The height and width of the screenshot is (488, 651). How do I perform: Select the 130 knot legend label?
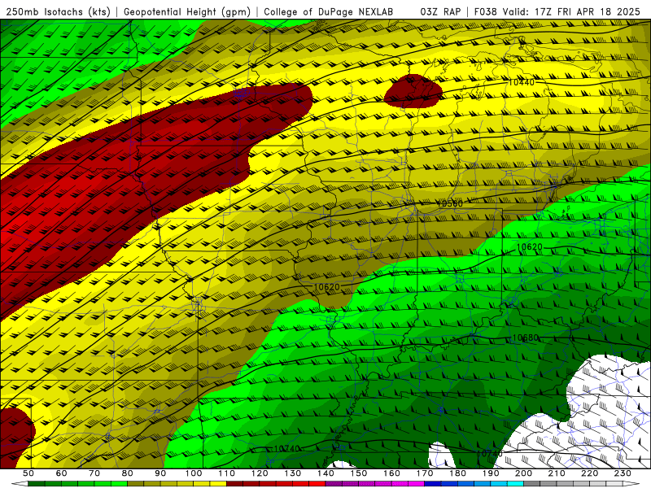293,473
